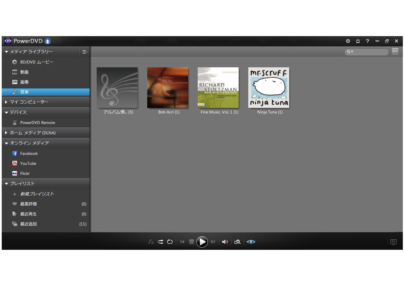
Task: Open the zoom magnifier control
Action: point(237,242)
